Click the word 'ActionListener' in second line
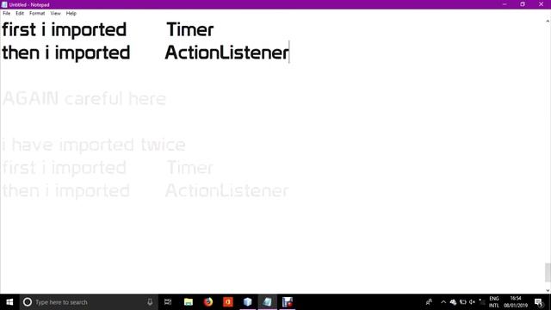Image resolution: width=551 pixels, height=310 pixels. (x=227, y=53)
